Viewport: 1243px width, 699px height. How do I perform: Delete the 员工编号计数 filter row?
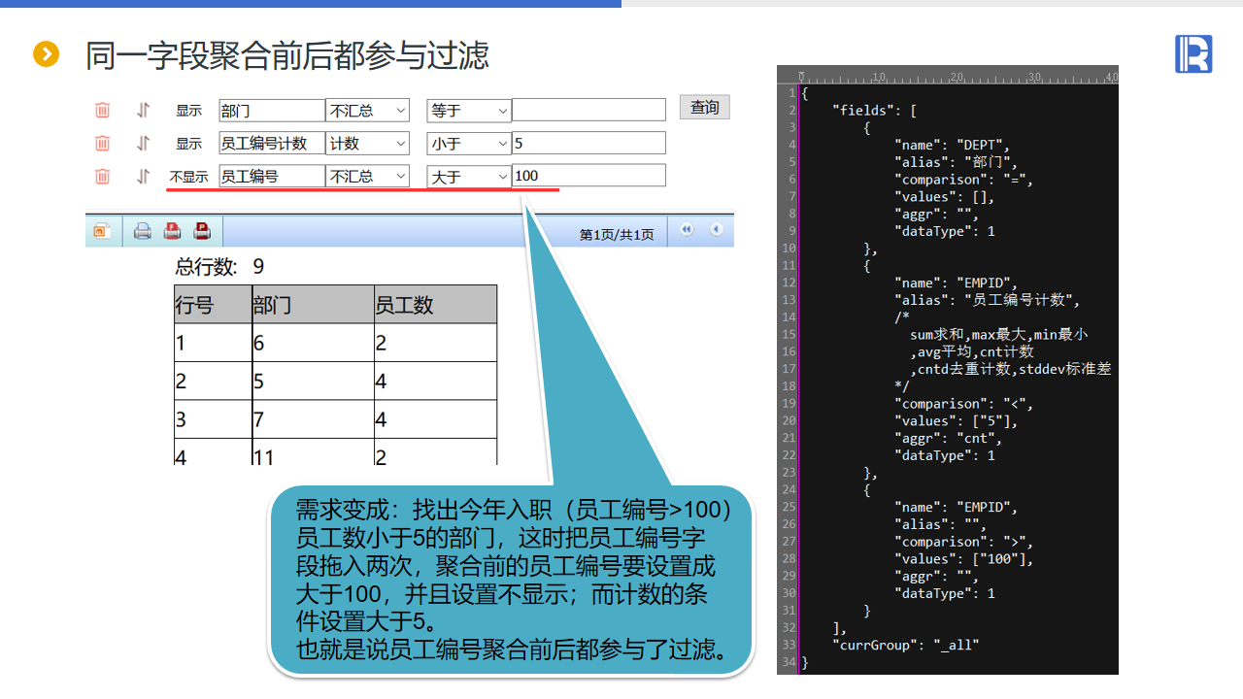(102, 144)
